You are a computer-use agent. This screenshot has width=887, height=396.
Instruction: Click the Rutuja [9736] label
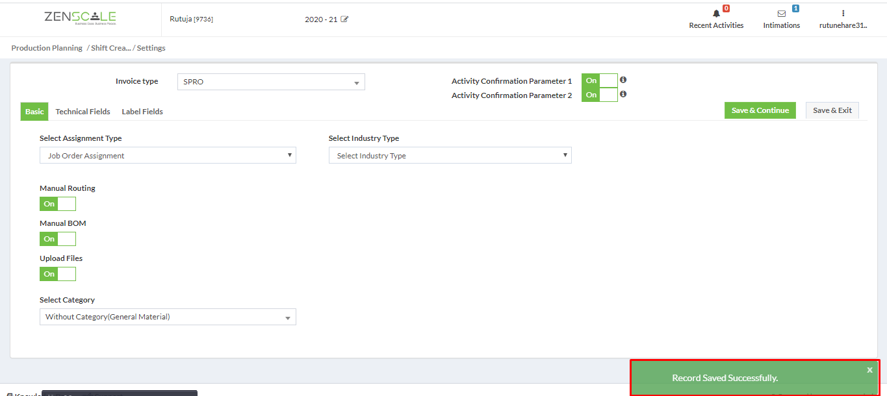tap(191, 19)
